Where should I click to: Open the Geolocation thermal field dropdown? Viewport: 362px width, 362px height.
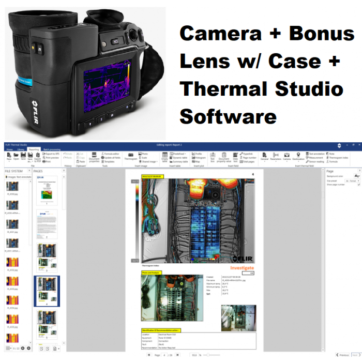pos(298,157)
